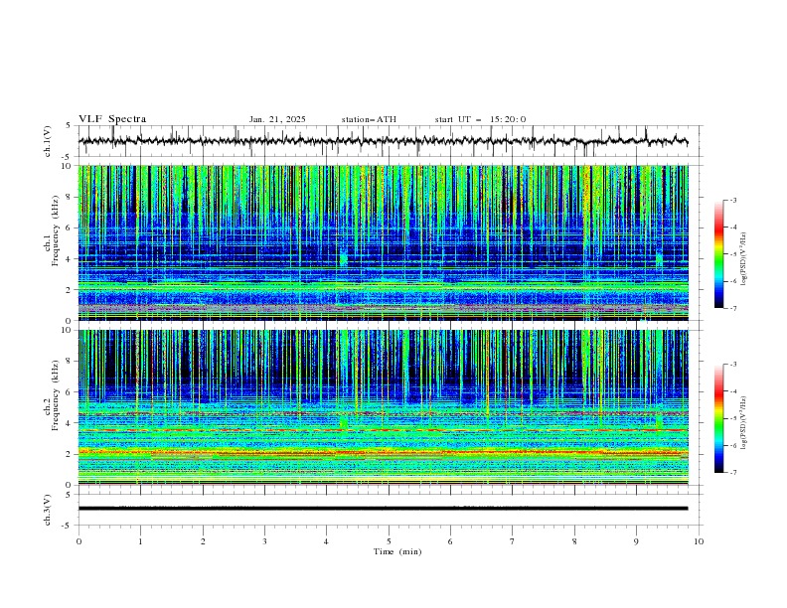The image size is (787, 608).
Task: Click the "Time (min)" axis title
Action: [397, 551]
